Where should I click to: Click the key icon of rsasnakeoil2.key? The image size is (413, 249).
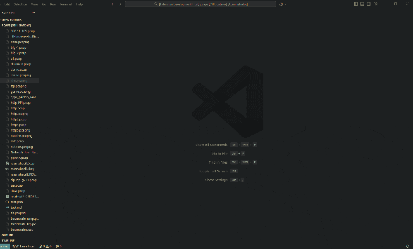pos(7,169)
